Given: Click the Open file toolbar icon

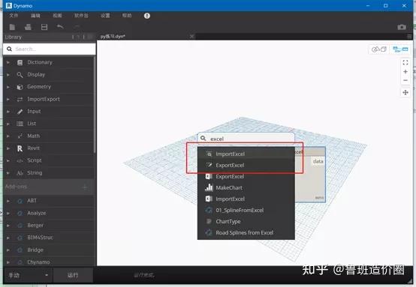Looking at the screenshot, I should 28,27.
